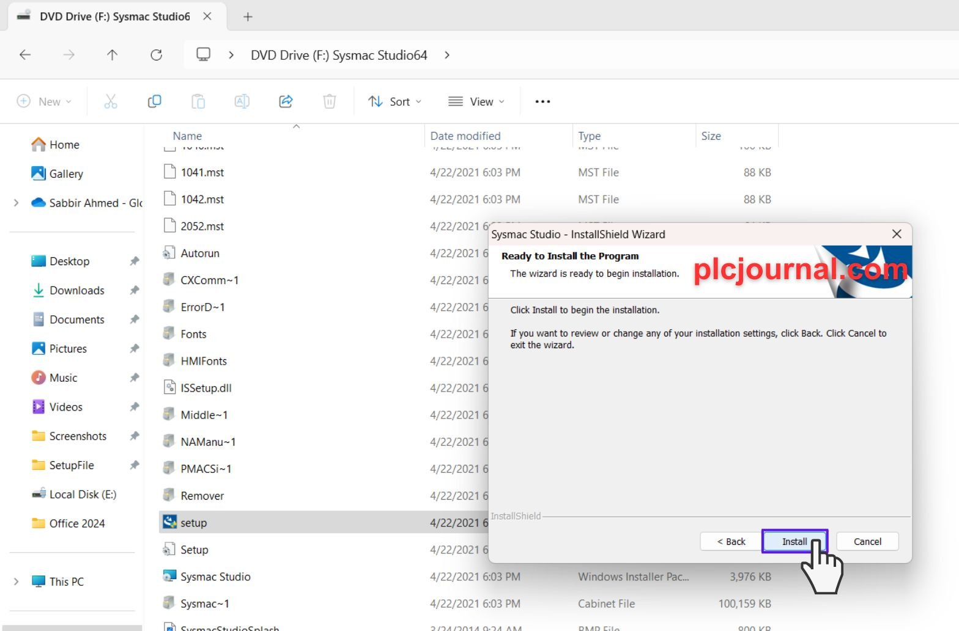Image resolution: width=959 pixels, height=631 pixels.
Task: Click the This PC monitor icon in address bar
Action: [203, 55]
